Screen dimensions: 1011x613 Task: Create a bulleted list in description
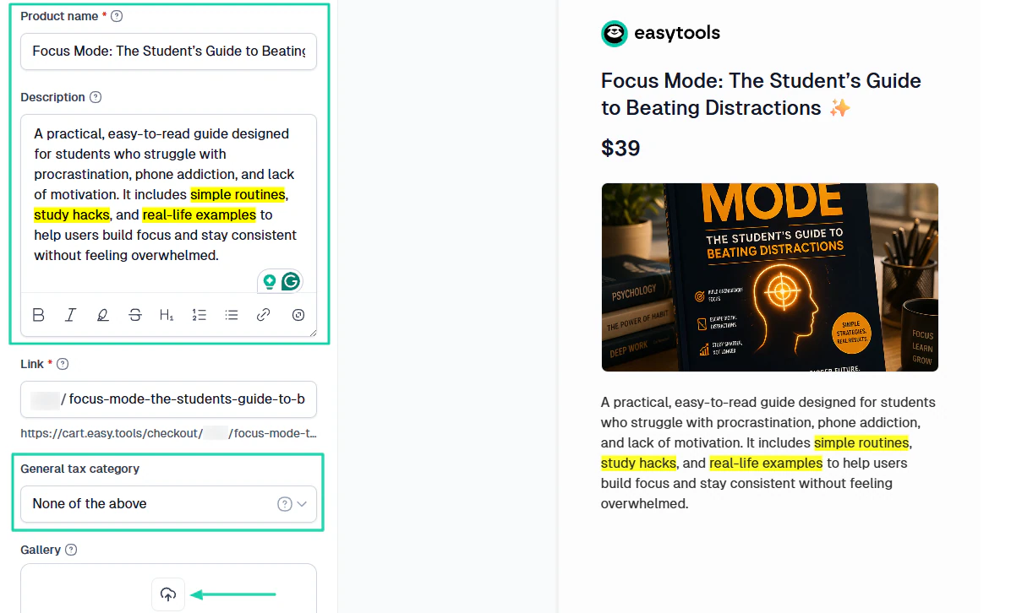(232, 315)
